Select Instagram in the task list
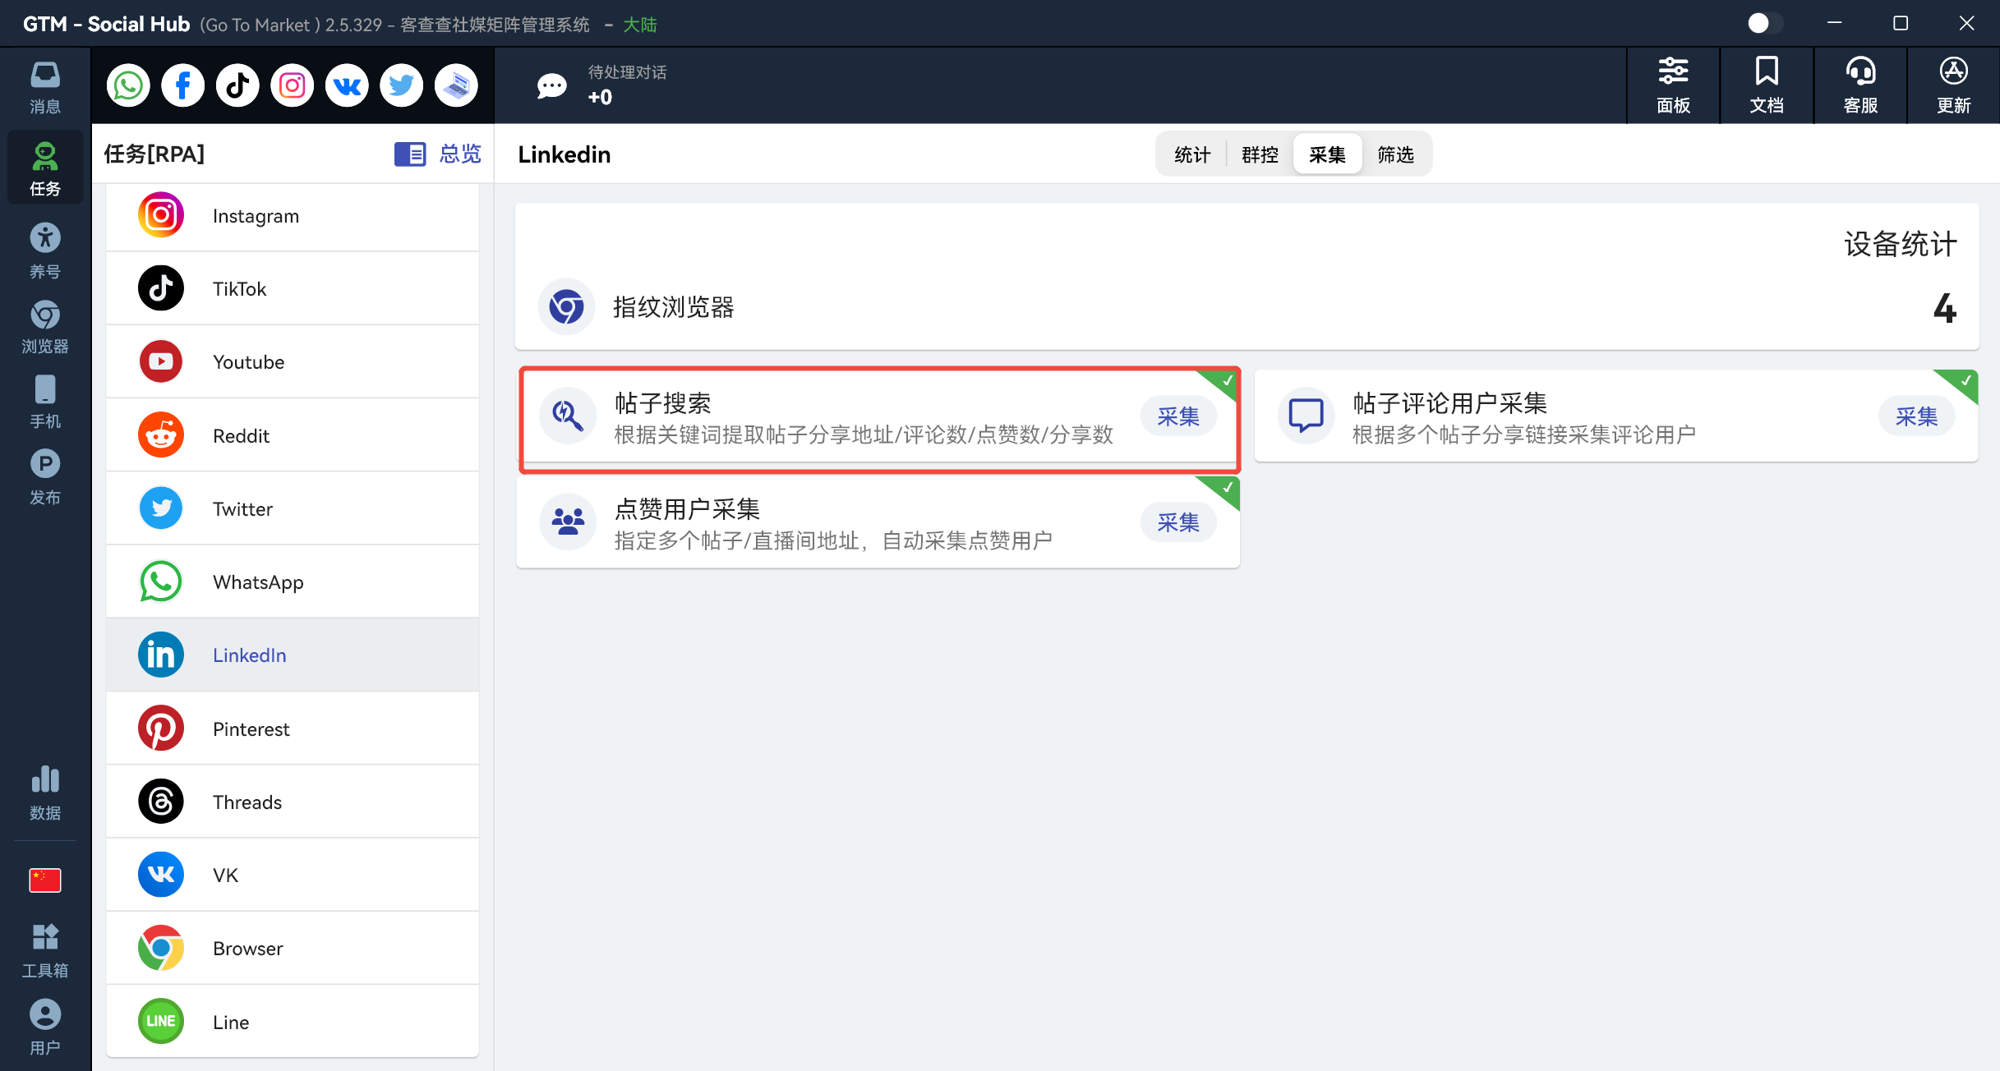The image size is (2000, 1071). pos(293,216)
